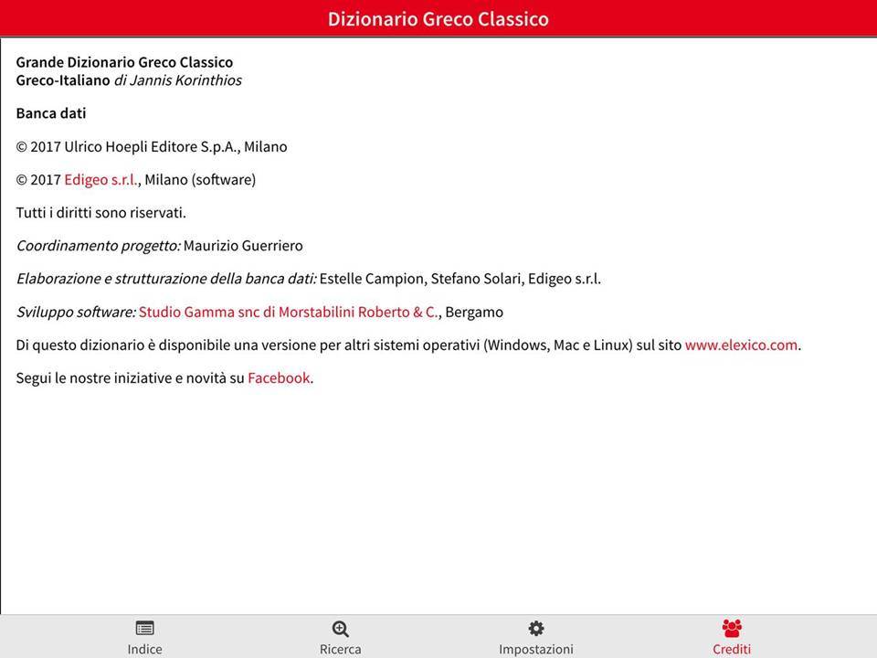
Task: Click the 'Banca dati' heading
Action: (x=51, y=113)
